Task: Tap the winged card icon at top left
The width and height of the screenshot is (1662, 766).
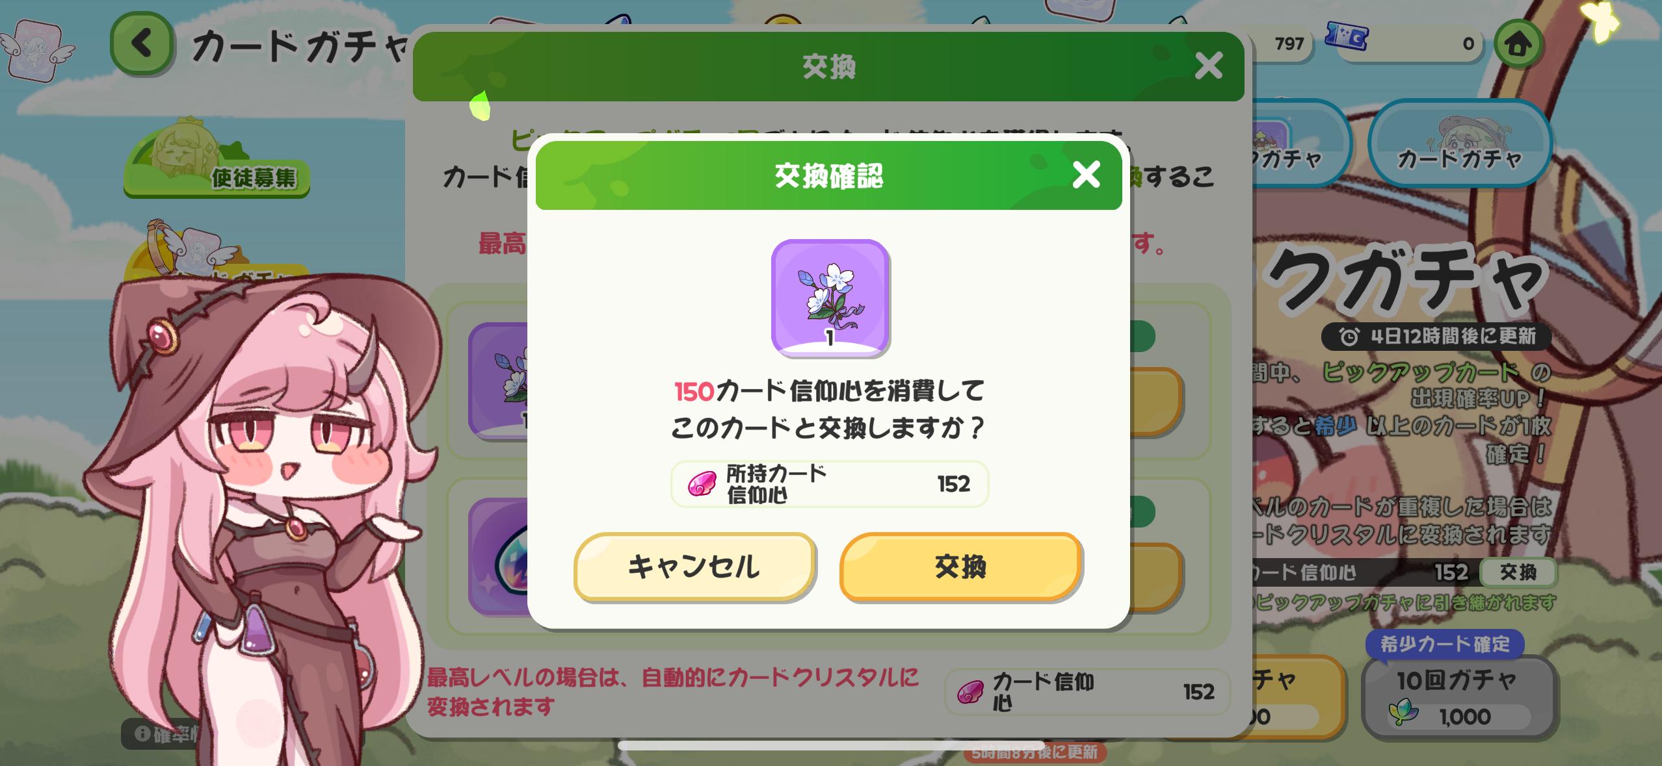Action: click(x=37, y=49)
